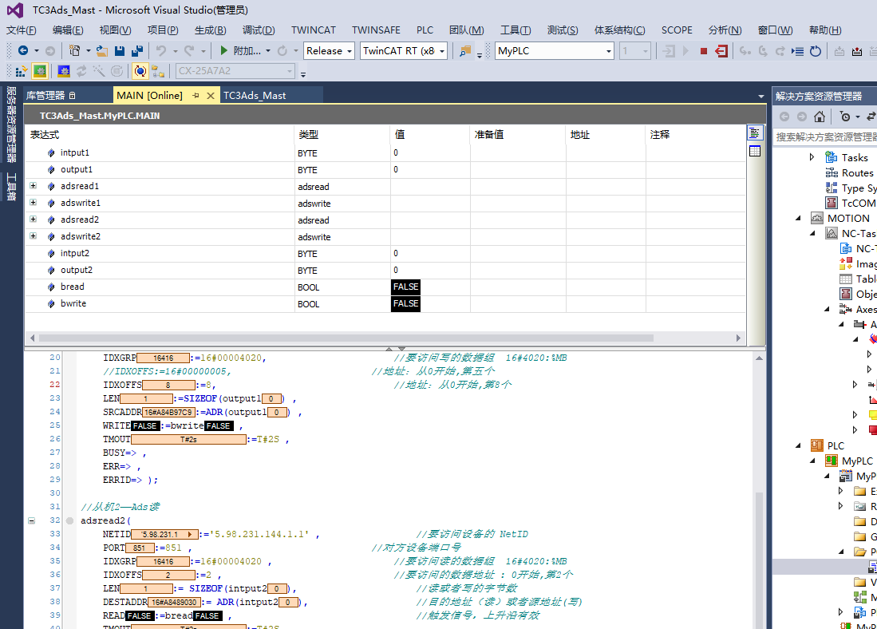This screenshot has height=629, width=877.
Task: Select the tabular view icon beside declaration table
Action: (x=755, y=151)
